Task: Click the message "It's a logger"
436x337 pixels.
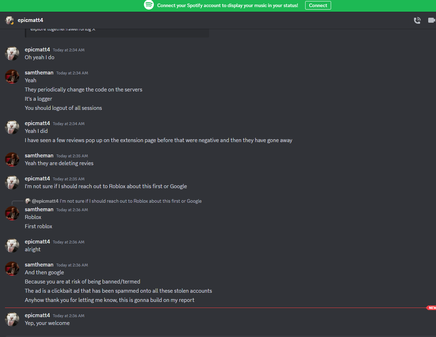Action: pyautogui.click(x=38, y=99)
